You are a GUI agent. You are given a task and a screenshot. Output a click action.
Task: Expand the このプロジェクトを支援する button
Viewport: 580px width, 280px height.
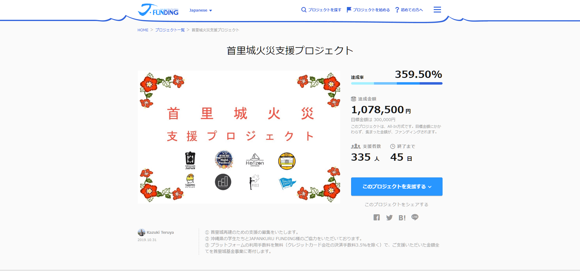[x=397, y=187]
